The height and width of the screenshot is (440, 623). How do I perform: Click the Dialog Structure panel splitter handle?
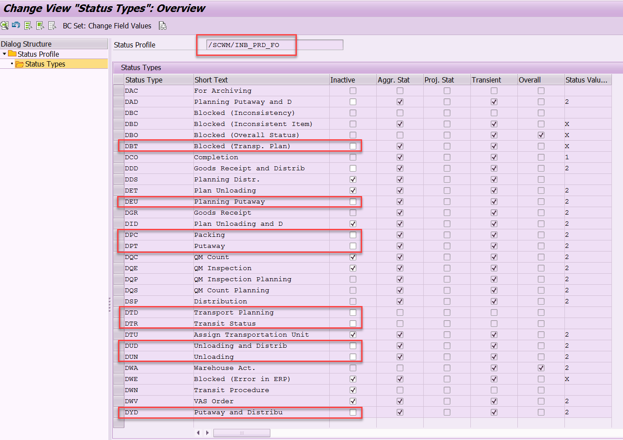tap(110, 305)
